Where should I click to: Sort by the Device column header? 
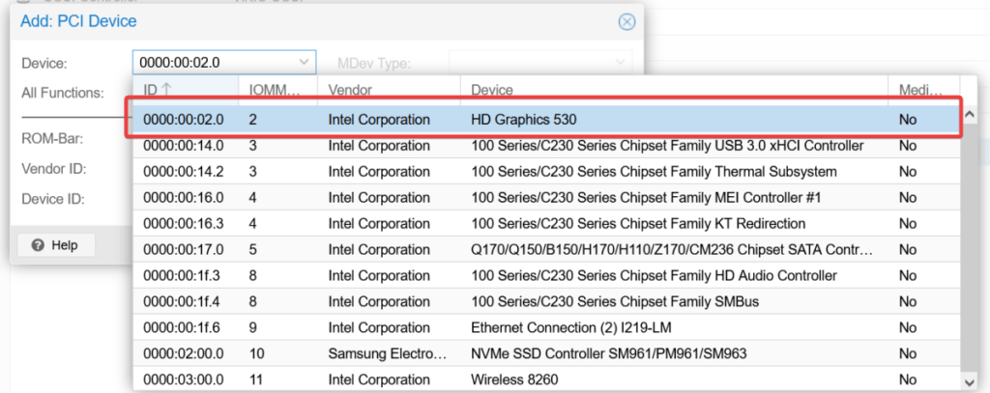(x=674, y=90)
